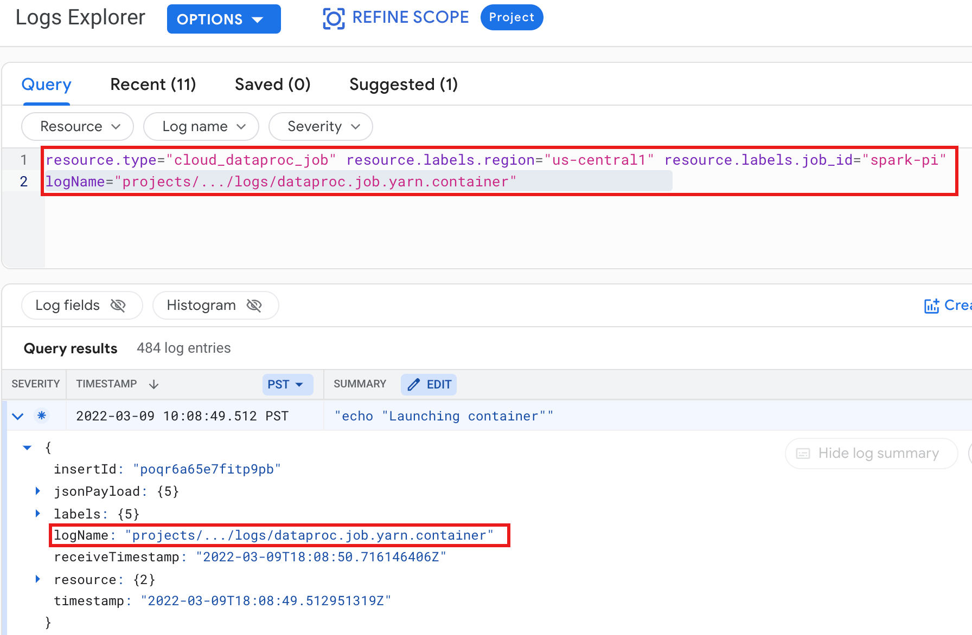Open the Saved (0) tab

click(272, 85)
